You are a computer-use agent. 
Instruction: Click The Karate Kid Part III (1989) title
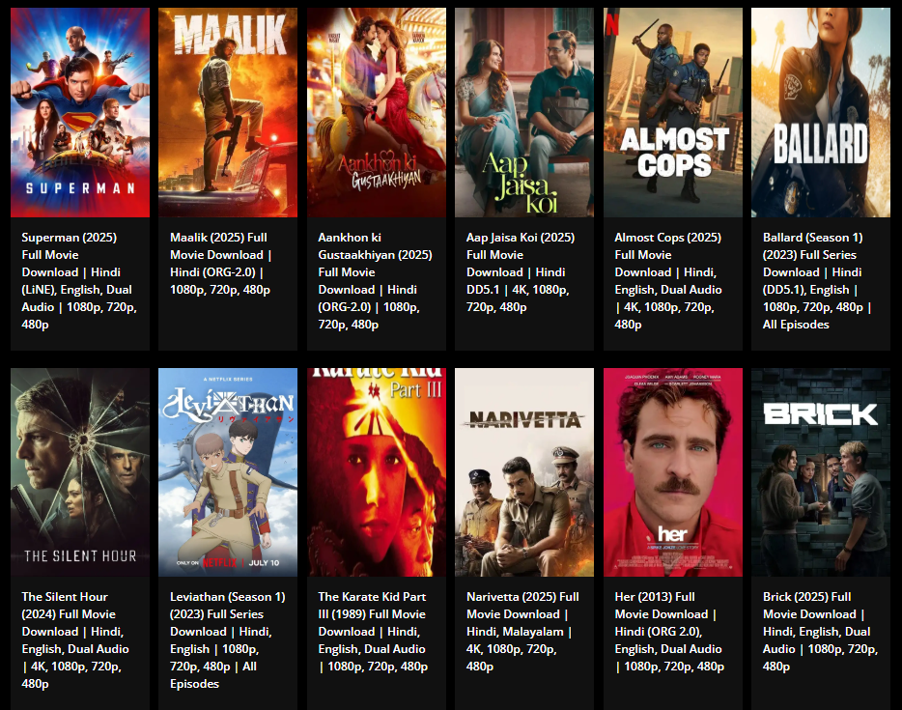pos(373,632)
